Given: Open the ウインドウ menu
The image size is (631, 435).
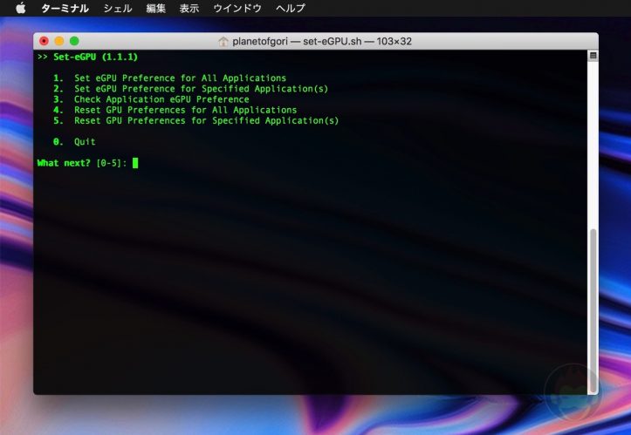Looking at the screenshot, I should 237,8.
